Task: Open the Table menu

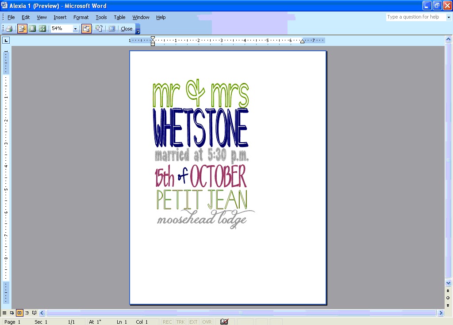Action: [x=119, y=17]
